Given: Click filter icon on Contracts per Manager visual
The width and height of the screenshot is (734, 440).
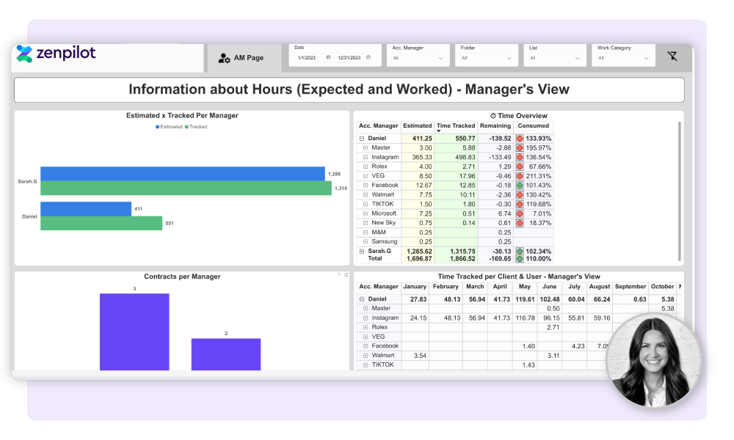Looking at the screenshot, I should 339,275.
